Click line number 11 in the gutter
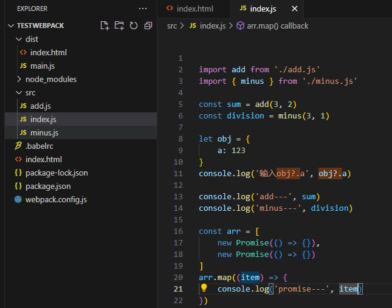 (178, 174)
